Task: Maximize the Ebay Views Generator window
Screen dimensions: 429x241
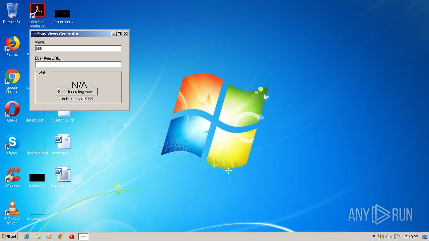Action: tap(119, 34)
